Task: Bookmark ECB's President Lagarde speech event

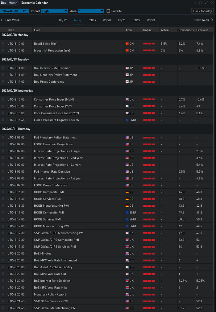Action: tap(3, 120)
